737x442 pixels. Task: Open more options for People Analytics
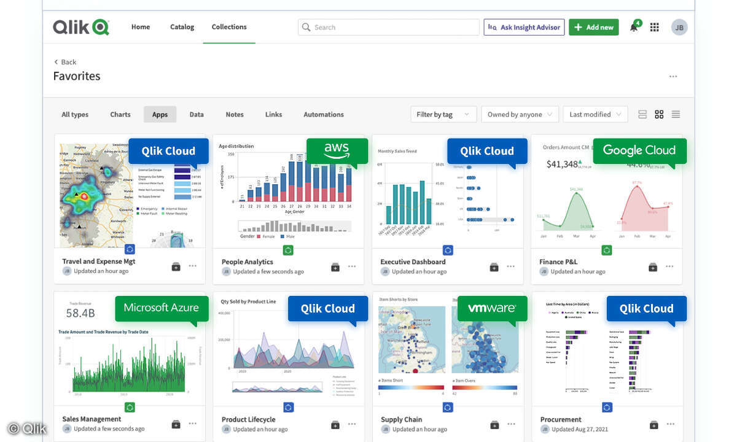pos(352,266)
